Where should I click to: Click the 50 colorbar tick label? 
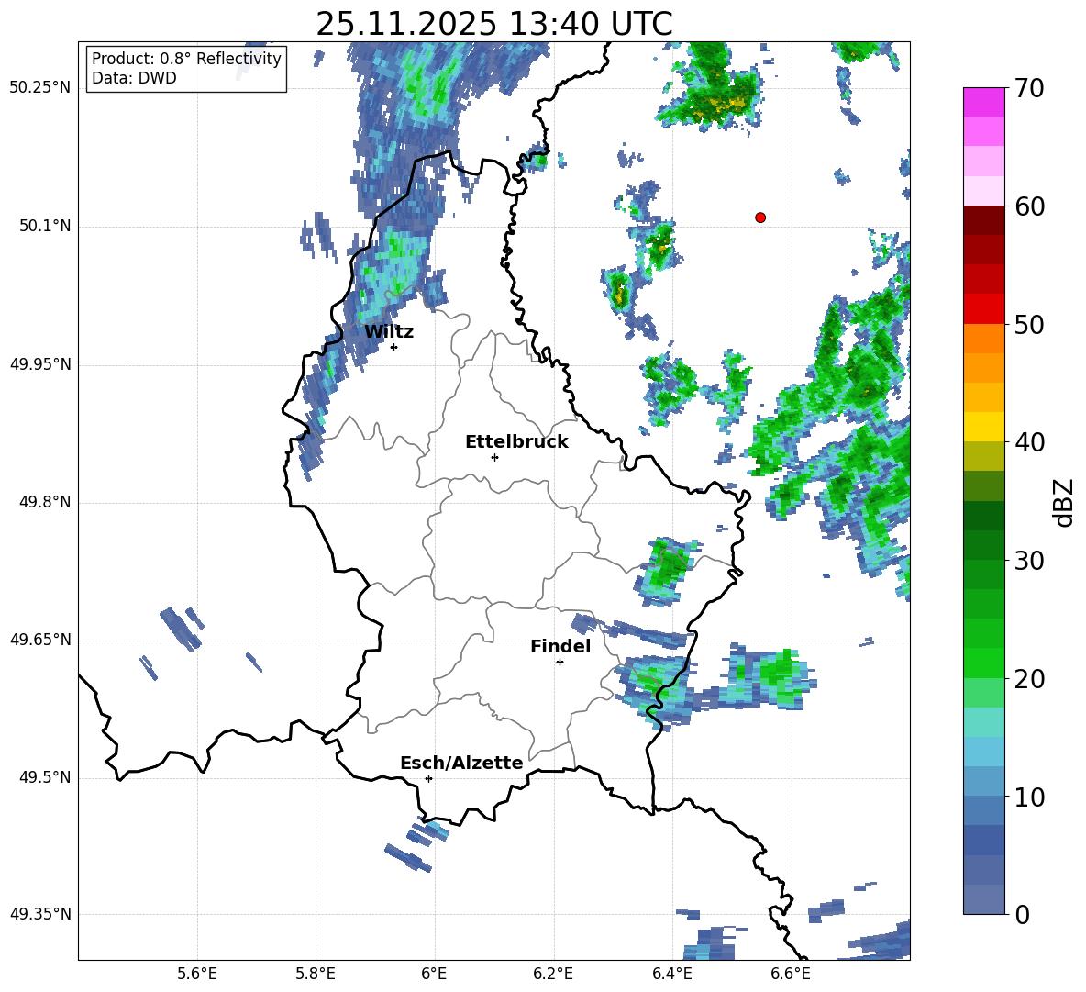tap(1029, 325)
